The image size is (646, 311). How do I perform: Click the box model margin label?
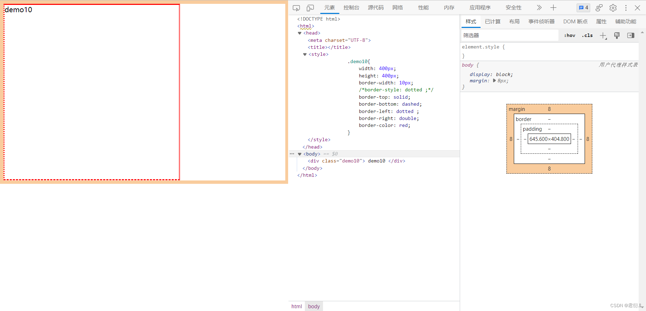(517, 109)
